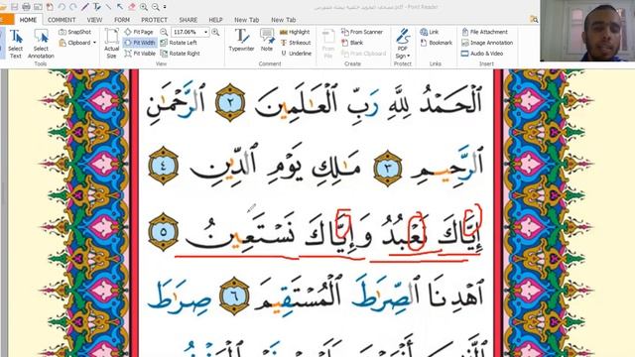Viewport: 635px width, 357px height.
Task: Open the COMMENT tab
Action: 62,20
